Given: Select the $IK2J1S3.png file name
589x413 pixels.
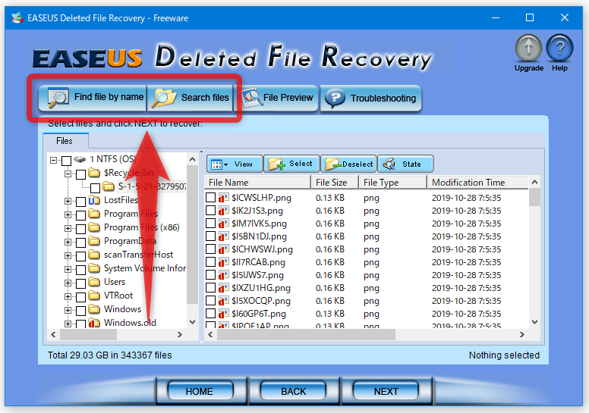Looking at the screenshot, I should tap(257, 211).
